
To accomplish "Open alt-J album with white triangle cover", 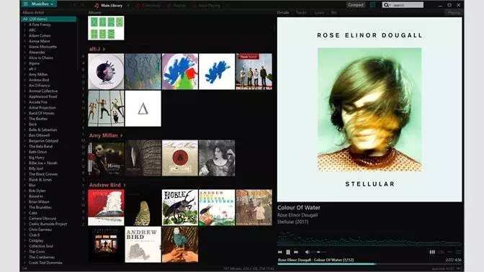I will [143, 108].
